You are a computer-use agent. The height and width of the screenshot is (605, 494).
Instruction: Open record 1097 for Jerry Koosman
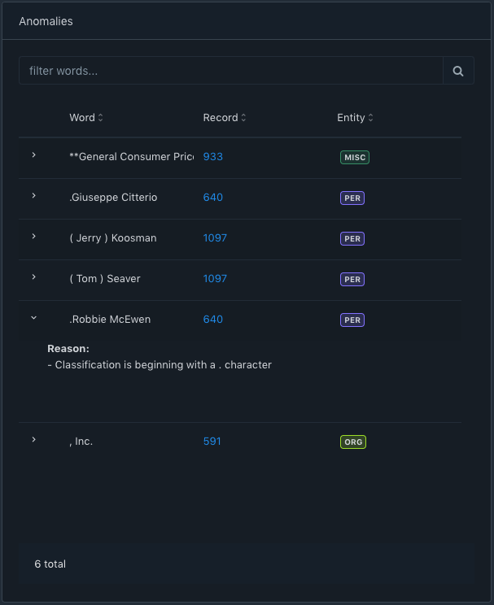(x=215, y=238)
